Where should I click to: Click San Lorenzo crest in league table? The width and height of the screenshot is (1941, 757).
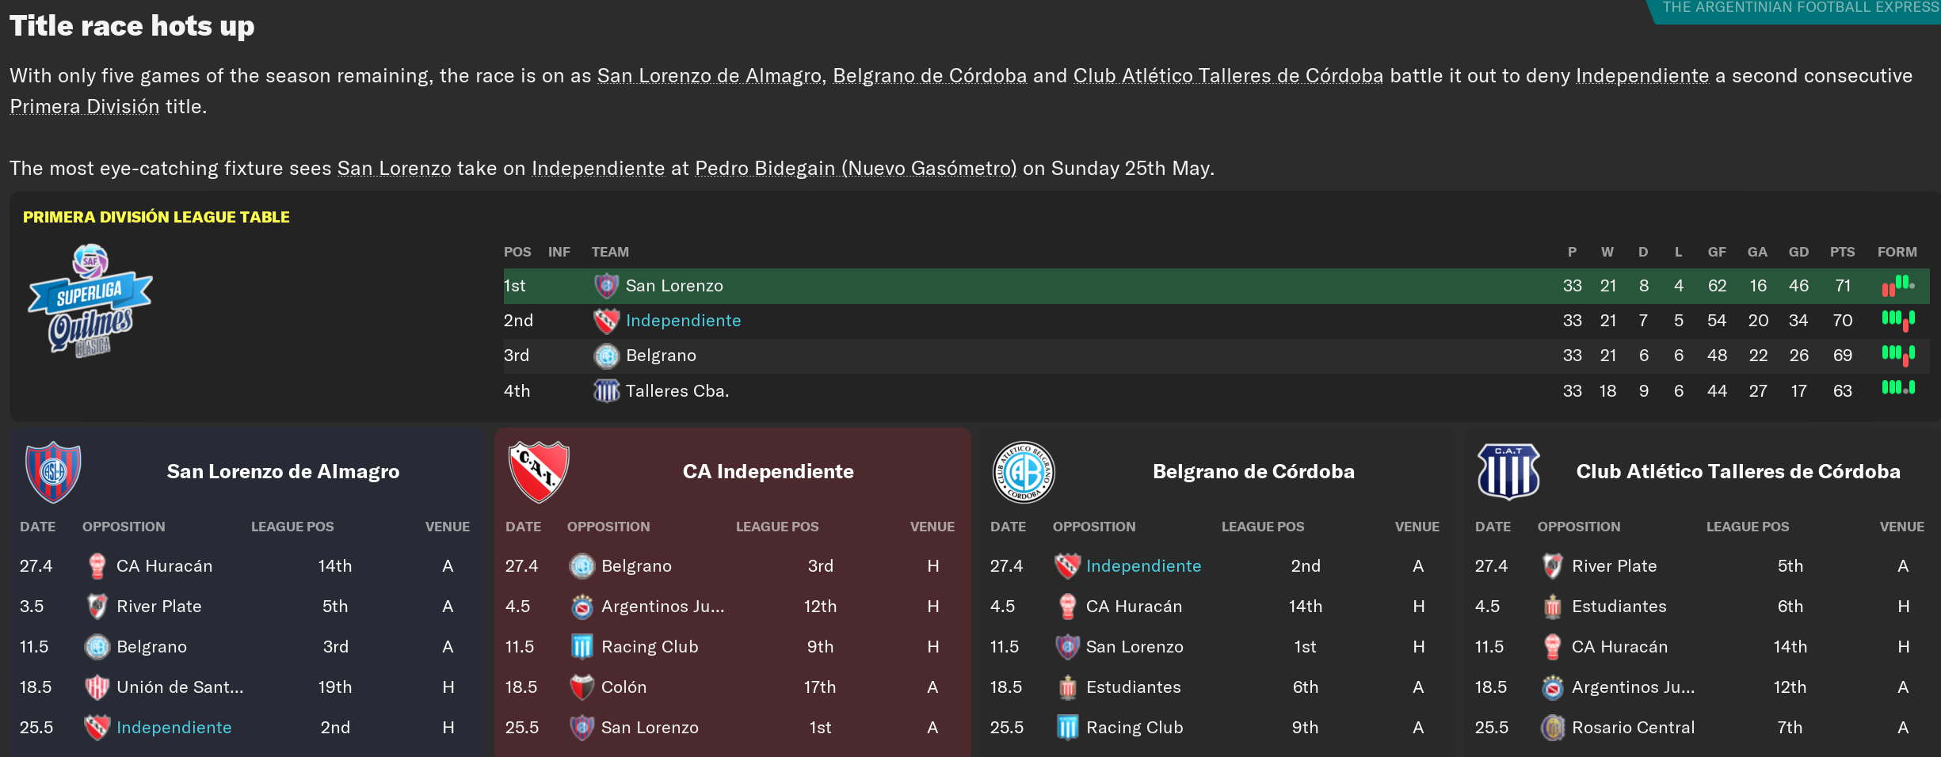[606, 286]
